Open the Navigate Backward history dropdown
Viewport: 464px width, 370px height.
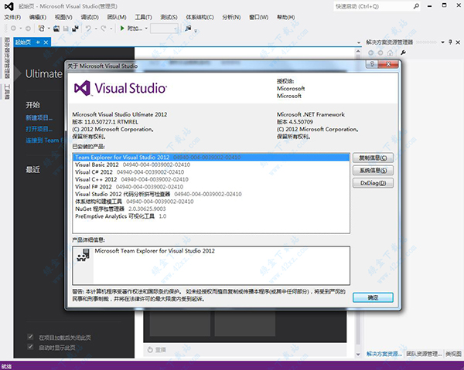click(21, 29)
